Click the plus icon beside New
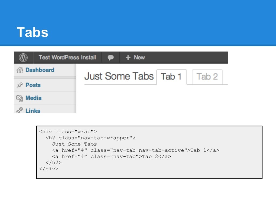The width and height of the screenshot is (276, 207). tap(128, 57)
